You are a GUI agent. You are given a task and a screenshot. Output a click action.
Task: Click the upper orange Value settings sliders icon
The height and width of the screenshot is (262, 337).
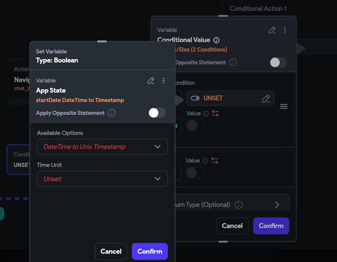click(215, 113)
